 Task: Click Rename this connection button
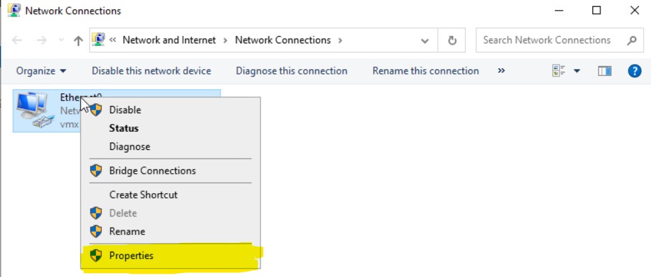point(425,71)
